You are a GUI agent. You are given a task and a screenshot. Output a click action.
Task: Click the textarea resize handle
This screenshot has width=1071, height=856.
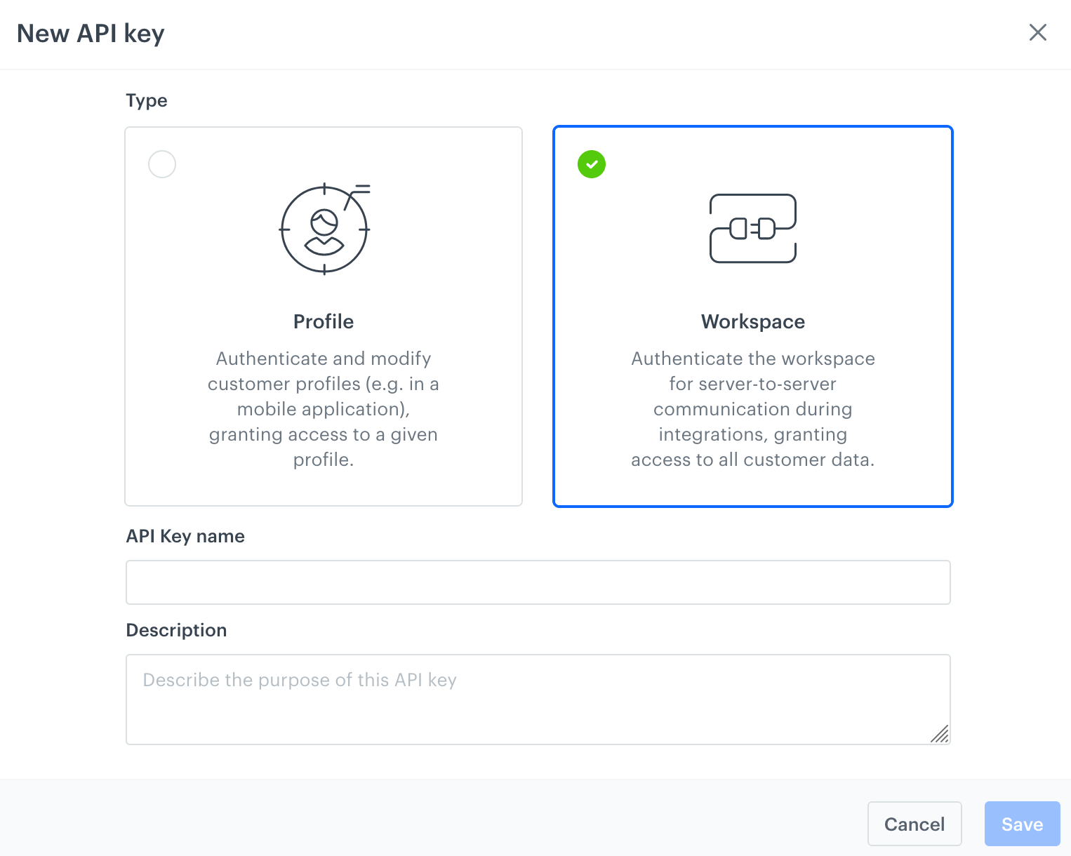(x=940, y=735)
